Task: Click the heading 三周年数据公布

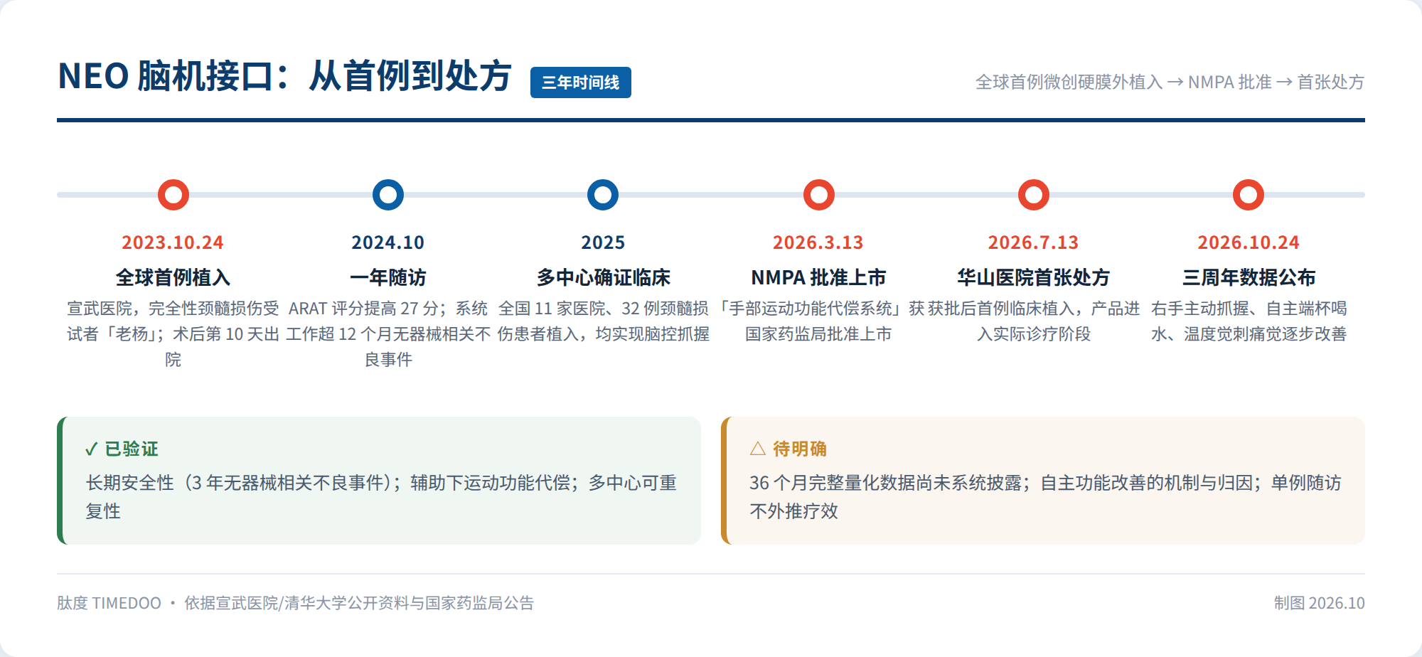Action: pos(1249,277)
